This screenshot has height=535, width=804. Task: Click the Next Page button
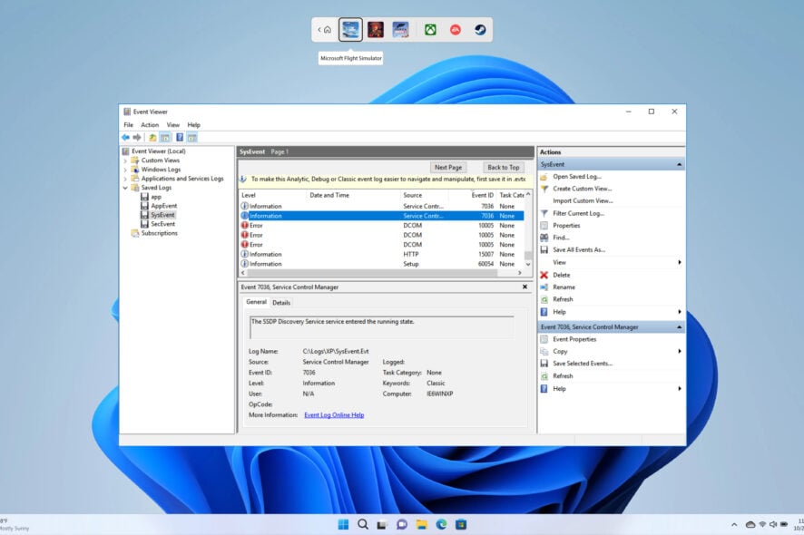click(x=448, y=168)
